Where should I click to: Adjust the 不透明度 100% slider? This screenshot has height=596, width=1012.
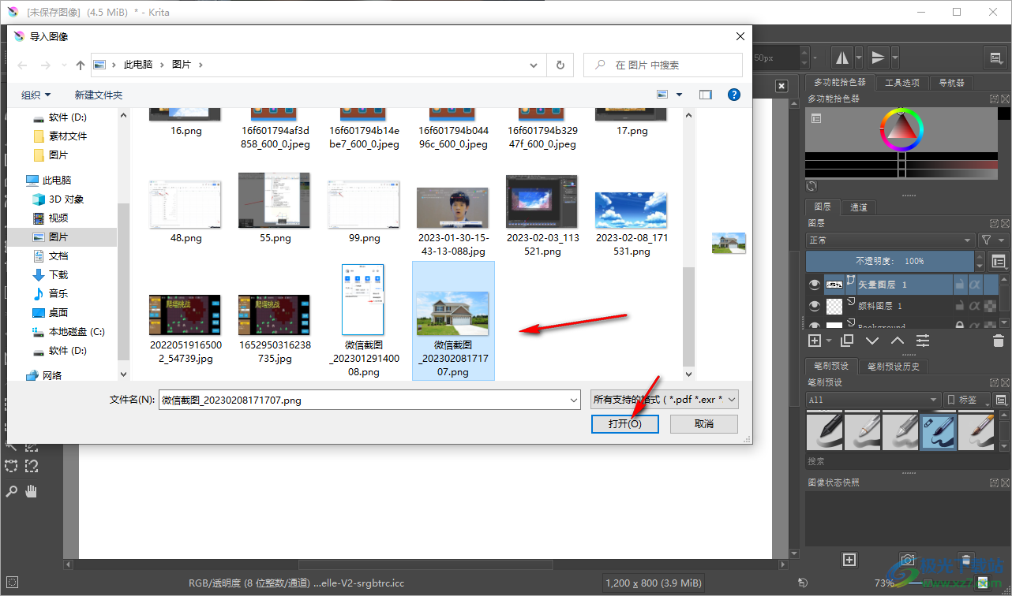pos(890,261)
